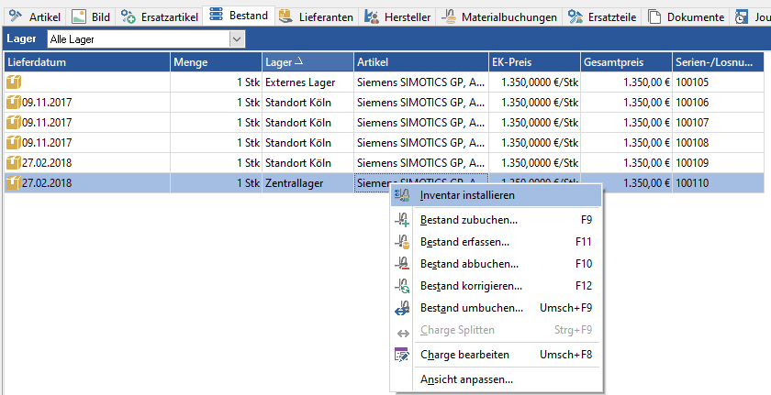771x395 pixels.
Task: Sort by Artikel column header
Action: coord(421,62)
